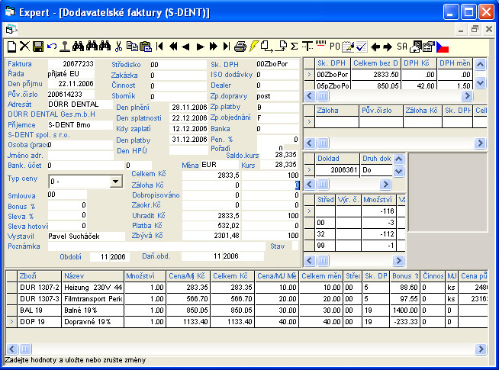Screen dimensions: 499x370
Task: Click the Czech flag icon
Action: pos(443,47)
